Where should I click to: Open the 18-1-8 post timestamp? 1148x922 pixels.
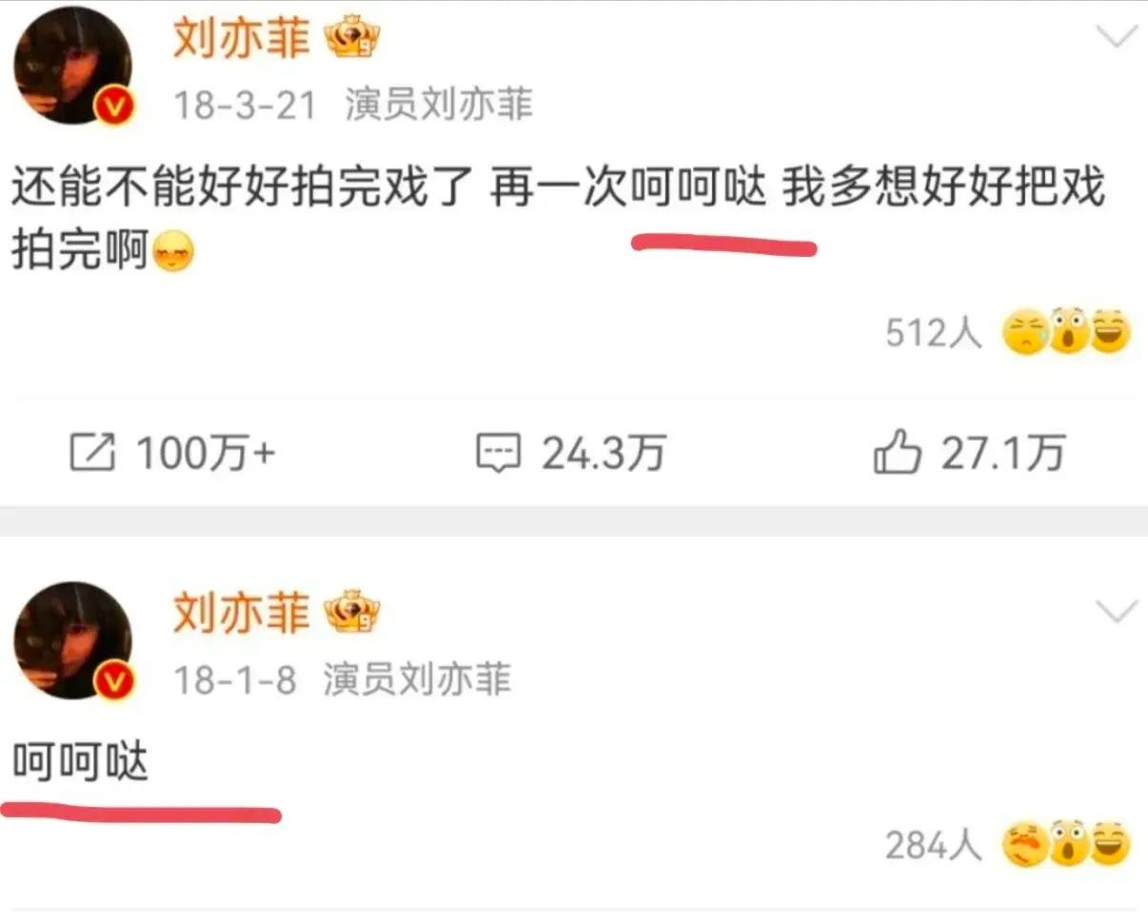point(235,680)
